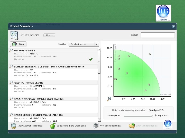Viewport: 185px width, 138px height.
Task: Click the green apple icon
Action: point(53,126)
